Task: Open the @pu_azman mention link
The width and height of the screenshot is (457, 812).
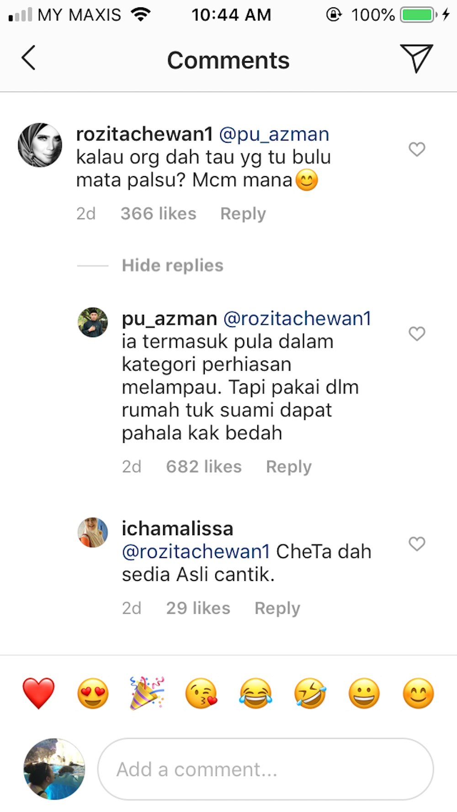Action: click(274, 133)
